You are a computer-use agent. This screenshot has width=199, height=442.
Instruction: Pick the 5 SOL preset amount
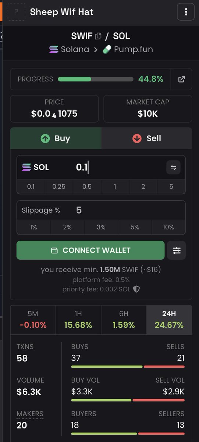click(171, 186)
